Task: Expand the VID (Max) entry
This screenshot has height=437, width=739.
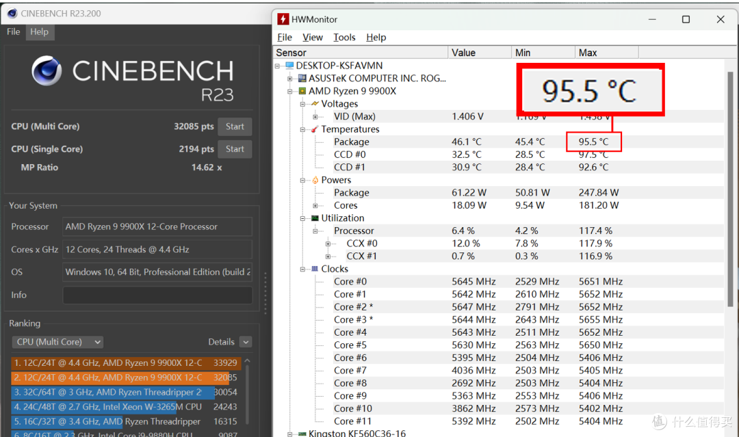Action: click(x=315, y=117)
